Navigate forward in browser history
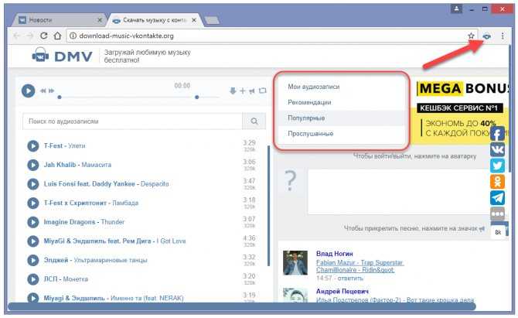Viewport: 518px width, 318px height. click(30, 36)
